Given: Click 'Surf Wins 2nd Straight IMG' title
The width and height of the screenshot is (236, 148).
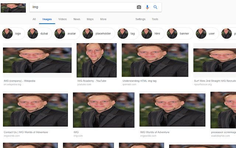Looking at the screenshot, I should point(215,81).
